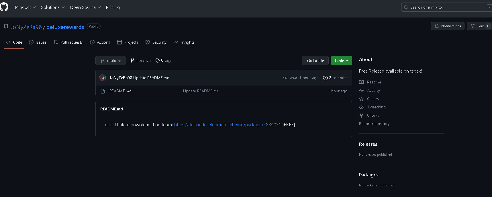Expand the Product menu
This screenshot has height=197, width=492.
click(x=25, y=7)
